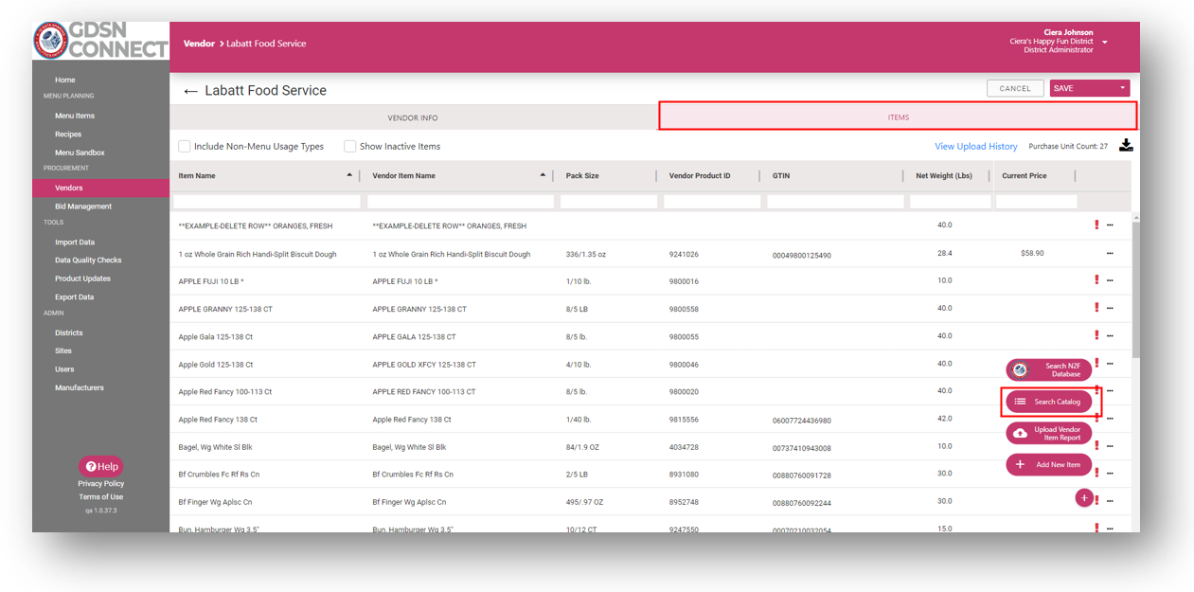Image resolution: width=1194 pixels, height=592 pixels.
Task: Open Data Quality Checks under Tools
Action: (88, 260)
